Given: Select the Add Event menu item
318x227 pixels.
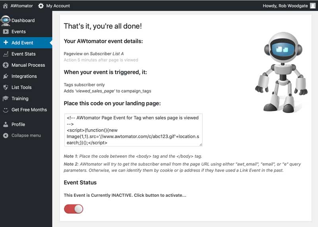Looking at the screenshot, I should 22,43.
